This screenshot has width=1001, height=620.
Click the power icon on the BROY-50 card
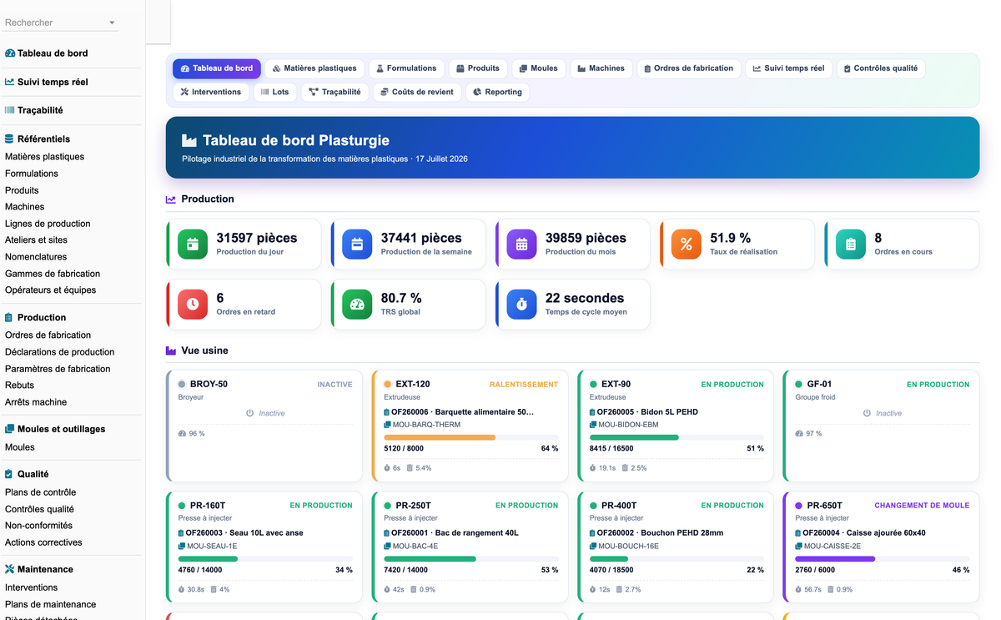pos(249,413)
